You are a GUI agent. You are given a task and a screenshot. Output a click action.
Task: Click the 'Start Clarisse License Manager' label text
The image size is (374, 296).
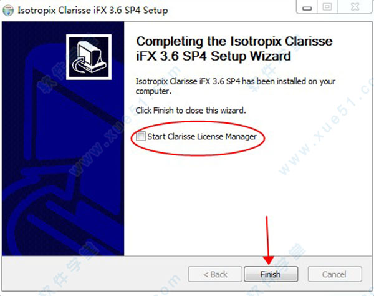(x=202, y=136)
